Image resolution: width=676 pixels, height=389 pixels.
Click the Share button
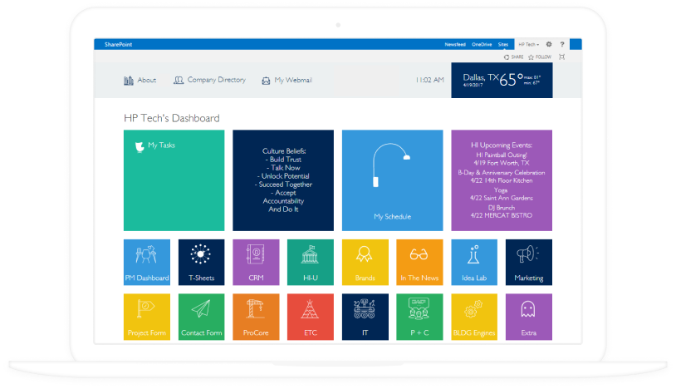coord(513,57)
